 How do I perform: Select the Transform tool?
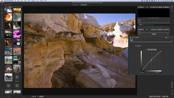(2, 12)
